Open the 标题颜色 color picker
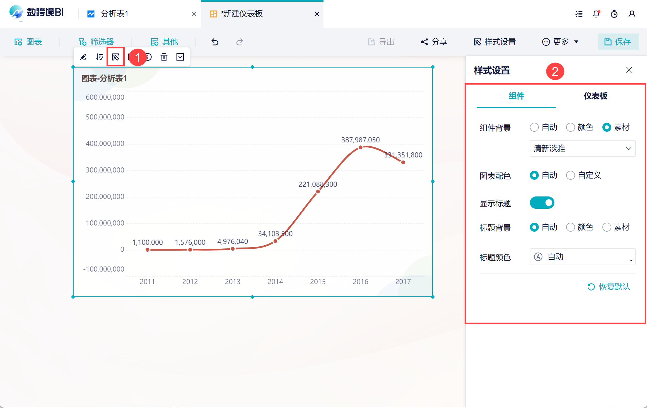This screenshot has height=408, width=647. pyautogui.click(x=582, y=257)
